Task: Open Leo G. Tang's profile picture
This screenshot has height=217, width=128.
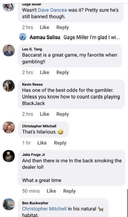Action: (x=9, y=51)
